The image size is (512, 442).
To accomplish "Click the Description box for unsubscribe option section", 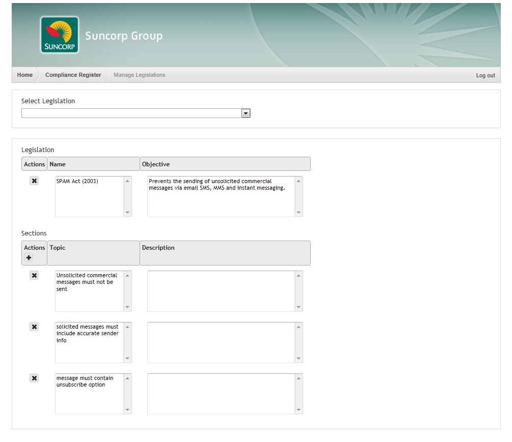I will pyautogui.click(x=221, y=394).
